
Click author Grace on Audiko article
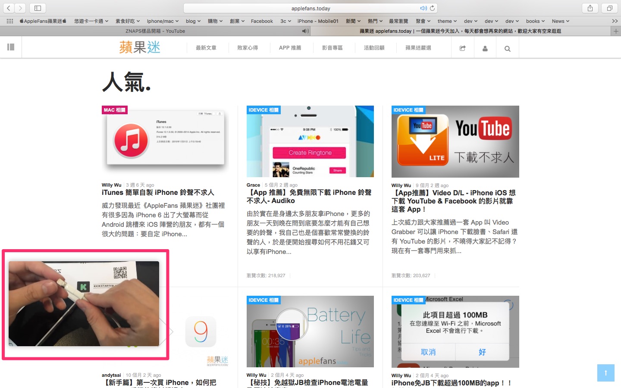(x=253, y=185)
